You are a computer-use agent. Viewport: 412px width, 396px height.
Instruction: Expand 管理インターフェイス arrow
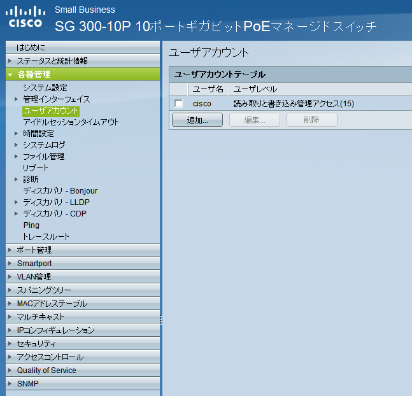tap(16, 99)
